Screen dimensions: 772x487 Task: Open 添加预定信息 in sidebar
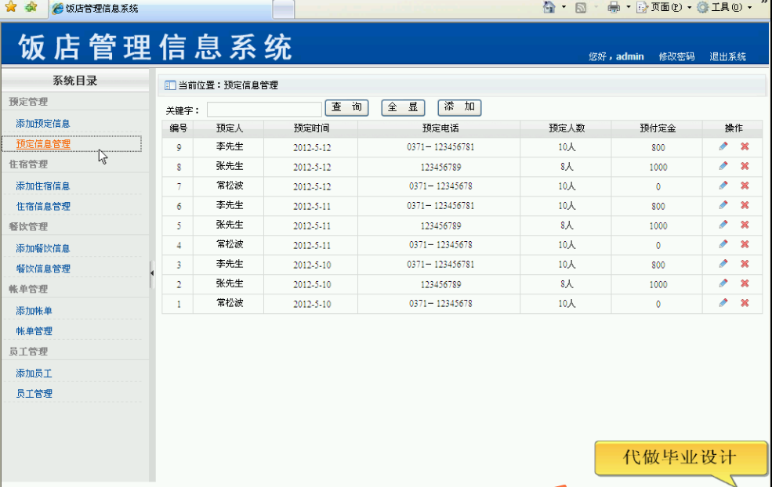[x=43, y=124]
